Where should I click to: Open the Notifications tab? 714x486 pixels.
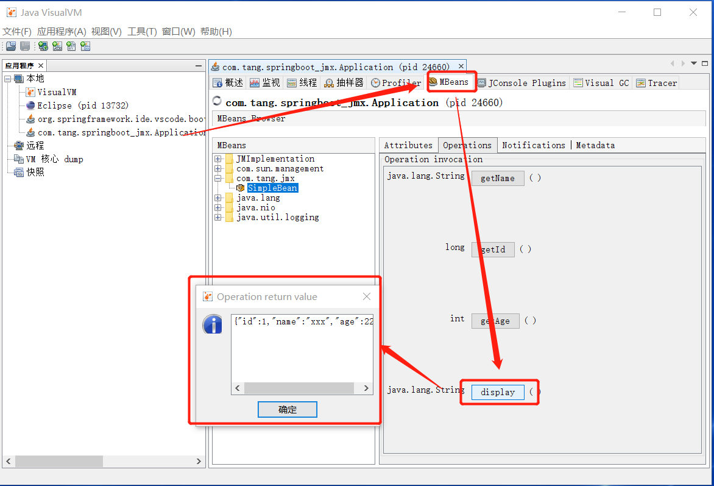(534, 145)
